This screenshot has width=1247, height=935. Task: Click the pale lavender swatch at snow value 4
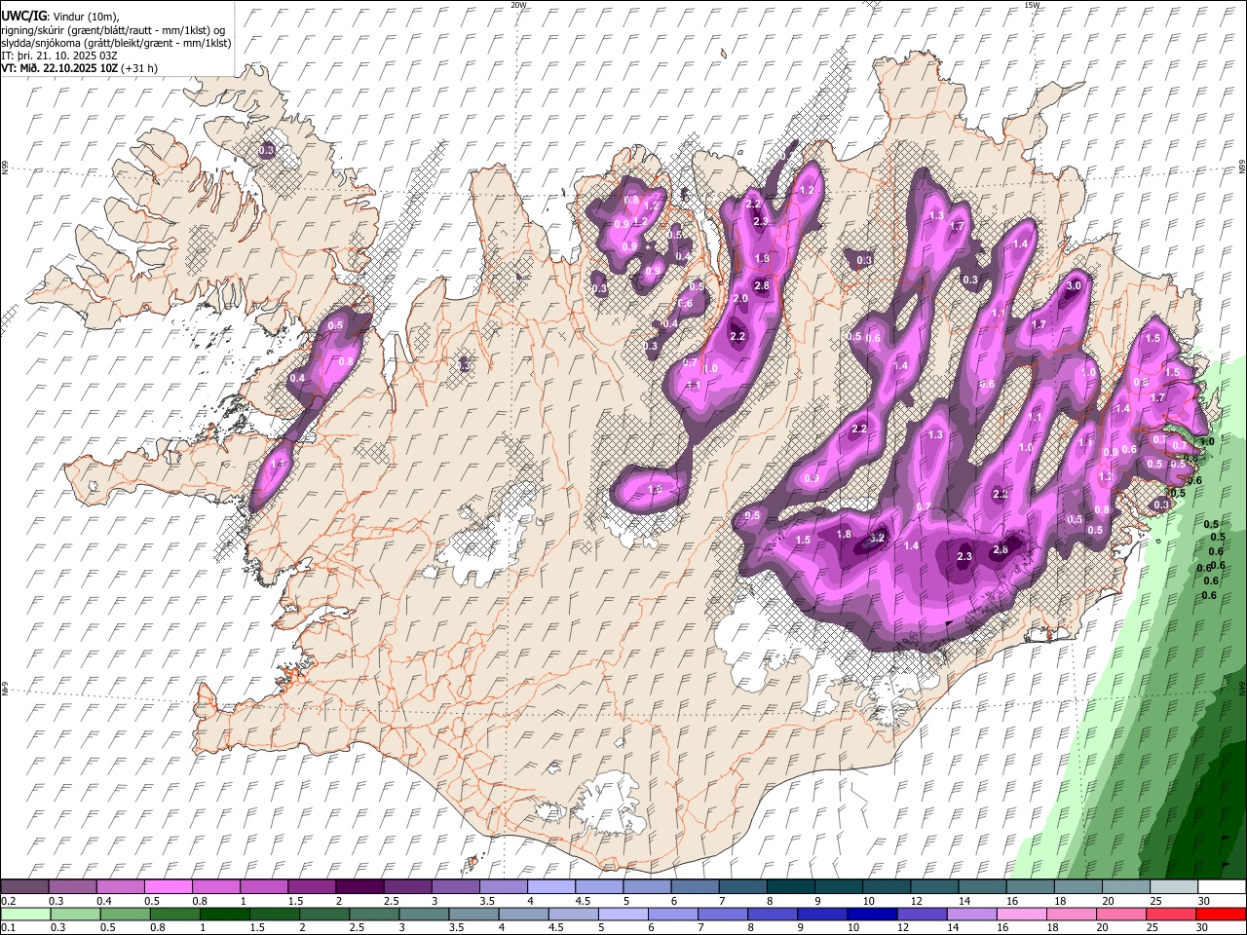[551, 886]
